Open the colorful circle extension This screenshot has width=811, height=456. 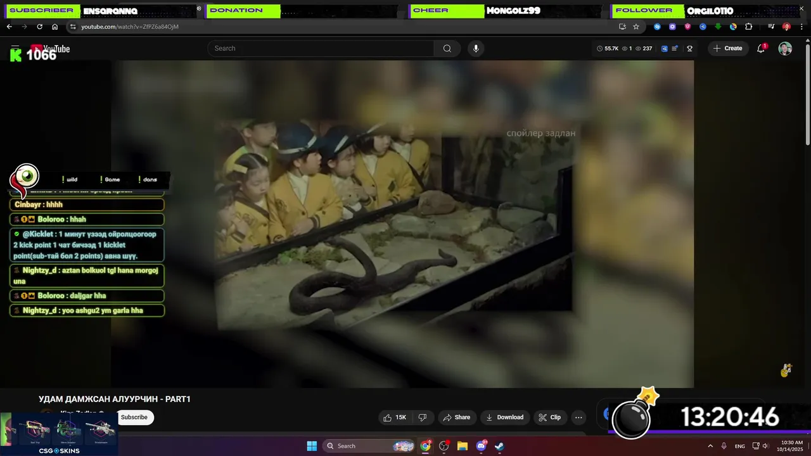[x=733, y=27]
